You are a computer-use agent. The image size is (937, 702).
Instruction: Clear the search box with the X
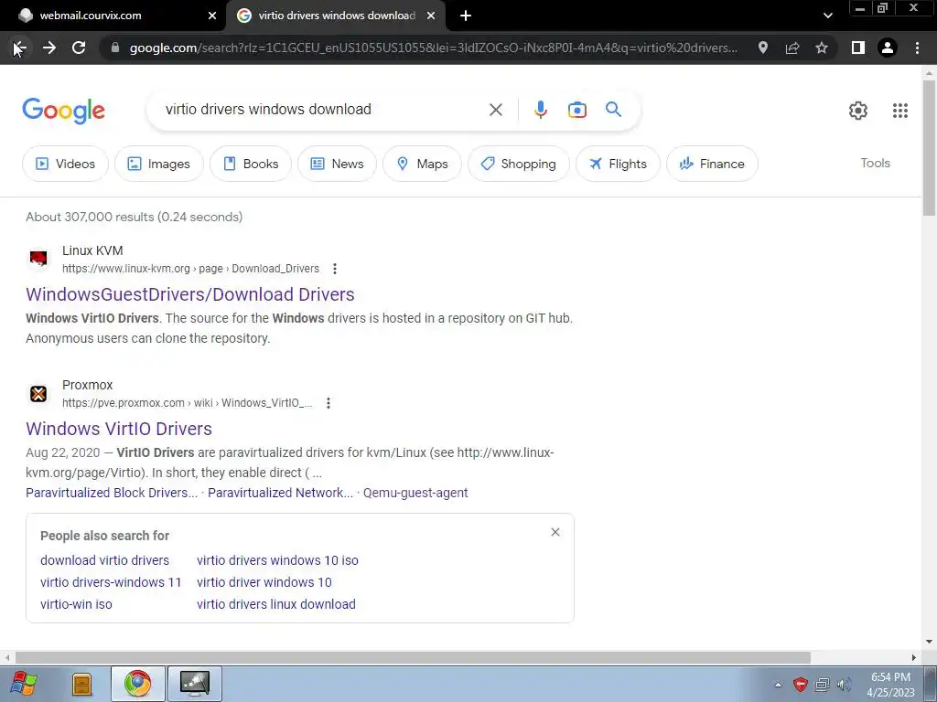tap(495, 110)
